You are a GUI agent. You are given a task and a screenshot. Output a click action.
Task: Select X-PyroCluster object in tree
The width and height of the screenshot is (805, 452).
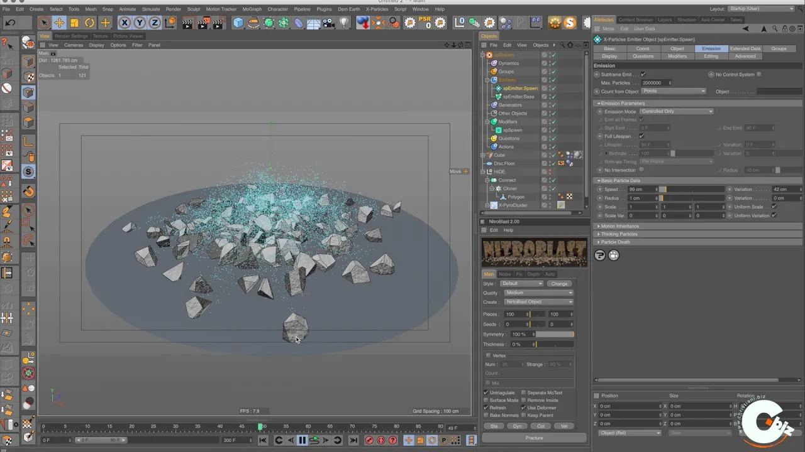pos(513,205)
